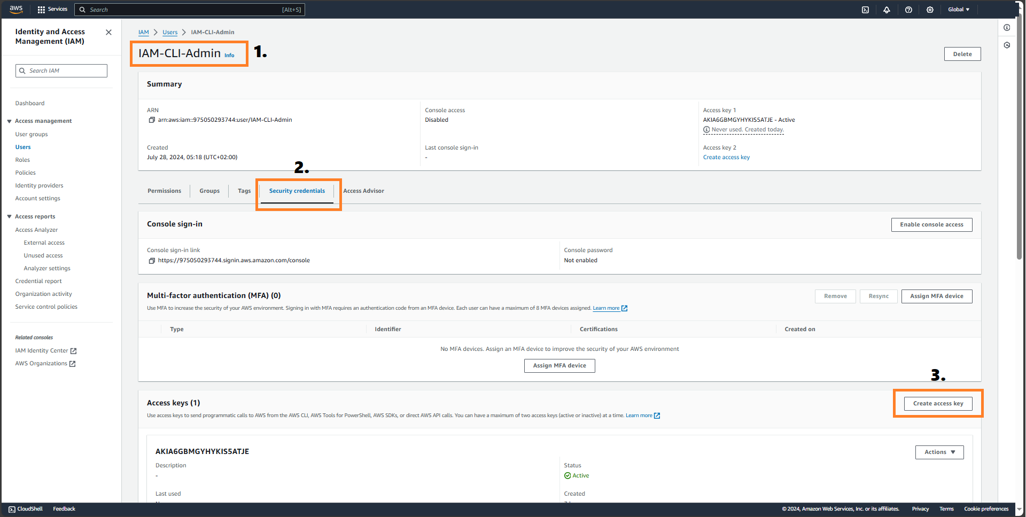Image resolution: width=1026 pixels, height=517 pixels.
Task: Click the Privacy link in the footer
Action: 920,510
